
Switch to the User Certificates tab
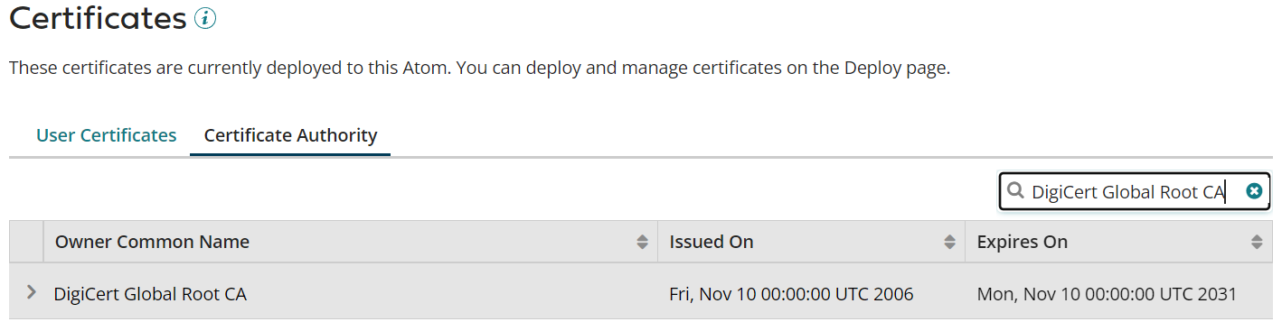[106, 135]
